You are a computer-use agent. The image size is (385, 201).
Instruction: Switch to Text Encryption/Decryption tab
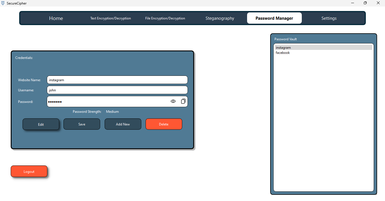coord(110,18)
